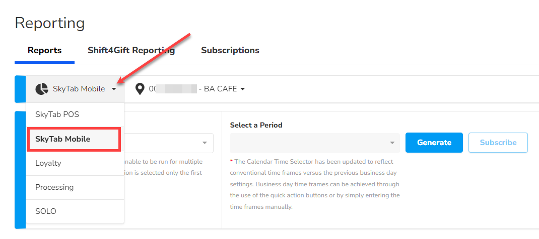This screenshot has width=539, height=239.
Task: Click the BA CAFE location name
Action: pos(221,89)
